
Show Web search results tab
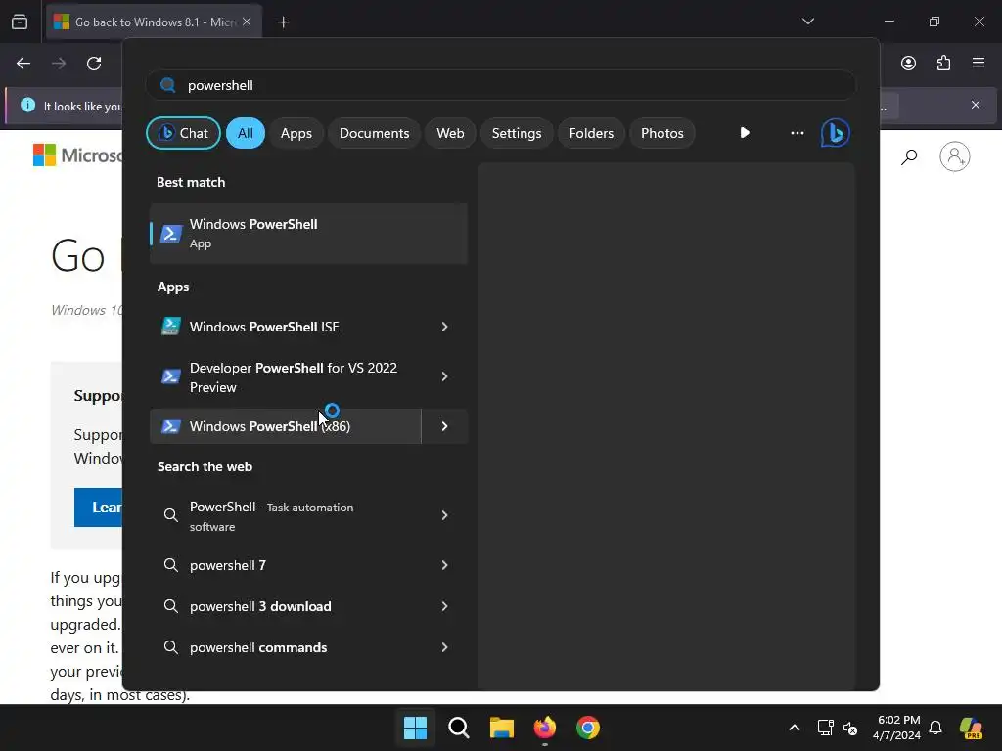point(450,133)
